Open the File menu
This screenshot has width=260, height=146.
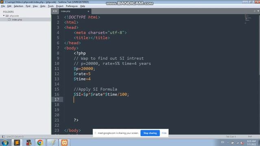click(3, 6)
